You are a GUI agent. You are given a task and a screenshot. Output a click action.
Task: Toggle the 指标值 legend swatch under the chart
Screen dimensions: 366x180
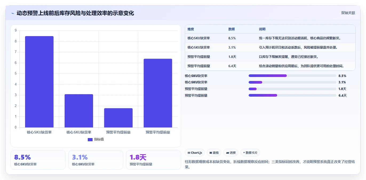90,140
